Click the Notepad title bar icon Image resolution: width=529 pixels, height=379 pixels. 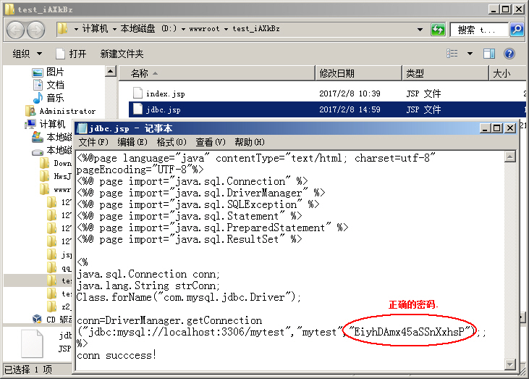coord(82,128)
